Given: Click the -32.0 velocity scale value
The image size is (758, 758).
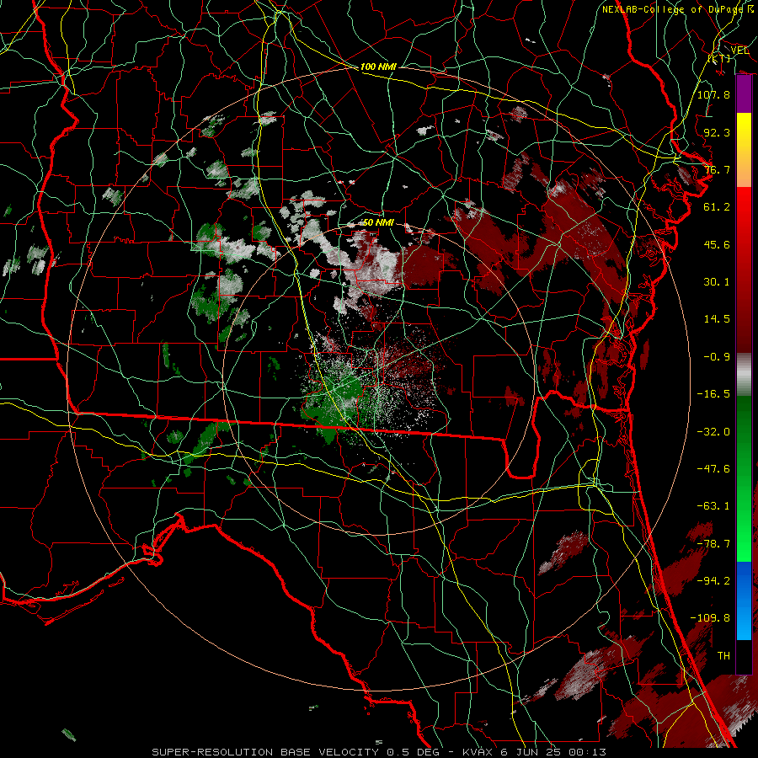Looking at the screenshot, I should coord(713,432).
